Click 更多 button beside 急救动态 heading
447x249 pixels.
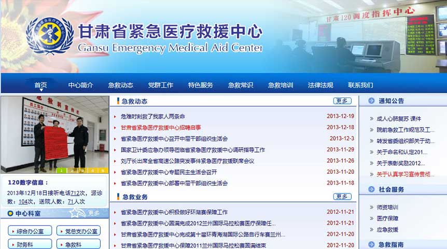(x=342, y=101)
